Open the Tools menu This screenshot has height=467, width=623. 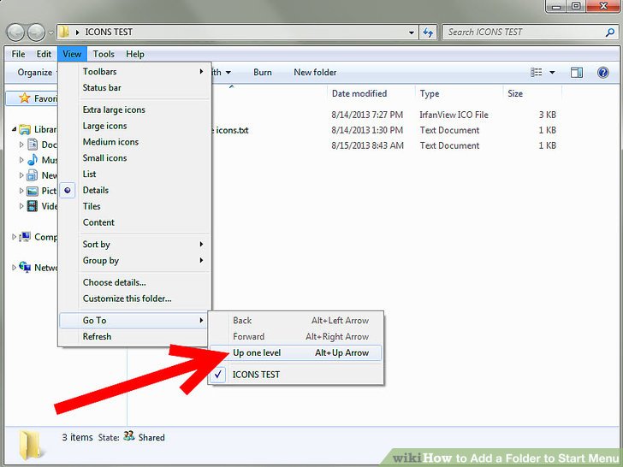(x=104, y=54)
